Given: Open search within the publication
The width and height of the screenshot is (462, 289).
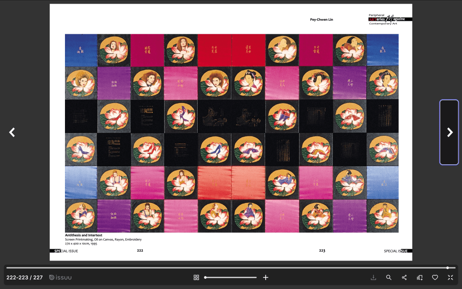Looking at the screenshot, I should pyautogui.click(x=388, y=277).
